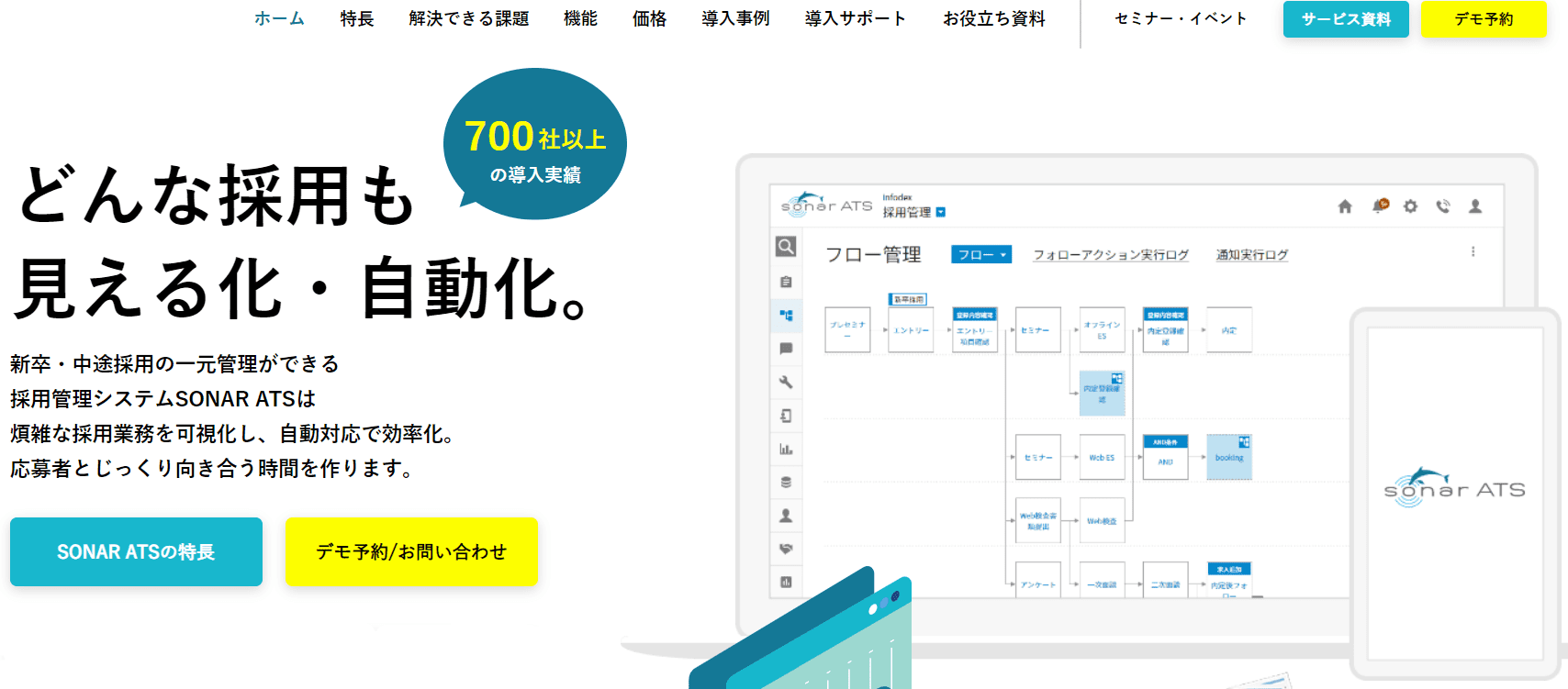Click the 700社以上の導入実績 badge
Image resolution: width=1568 pixels, height=689 pixels.
click(x=535, y=143)
